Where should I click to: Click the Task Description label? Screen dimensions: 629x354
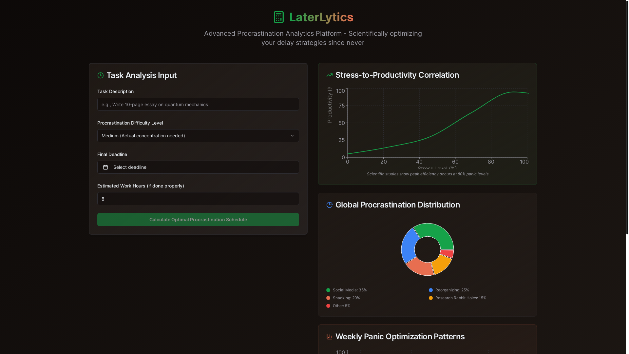click(115, 91)
